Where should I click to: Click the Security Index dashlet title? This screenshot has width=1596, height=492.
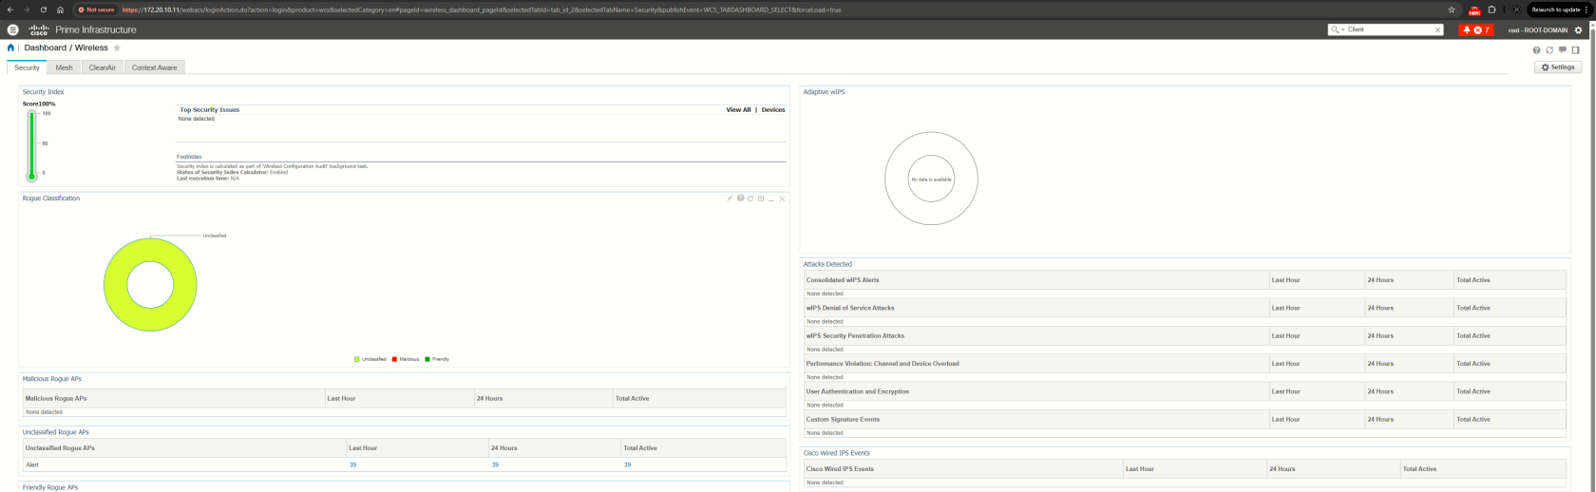tap(44, 92)
